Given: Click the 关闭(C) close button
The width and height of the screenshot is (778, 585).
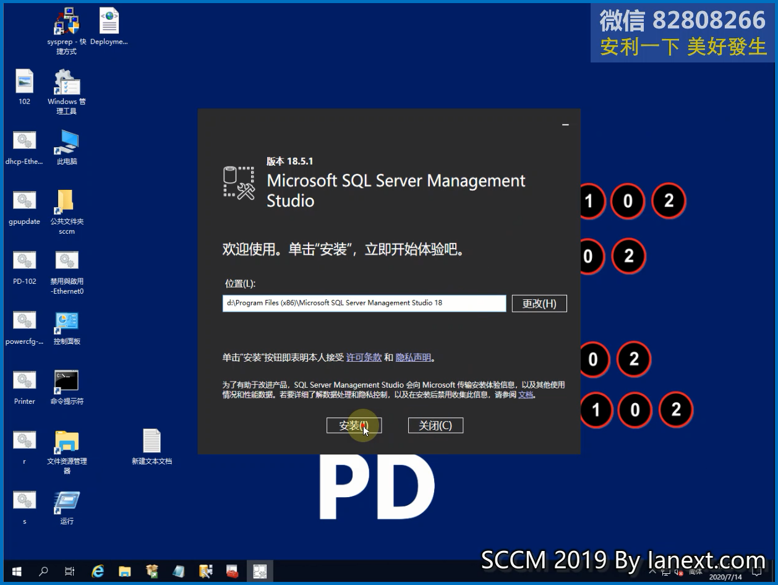Looking at the screenshot, I should point(435,425).
